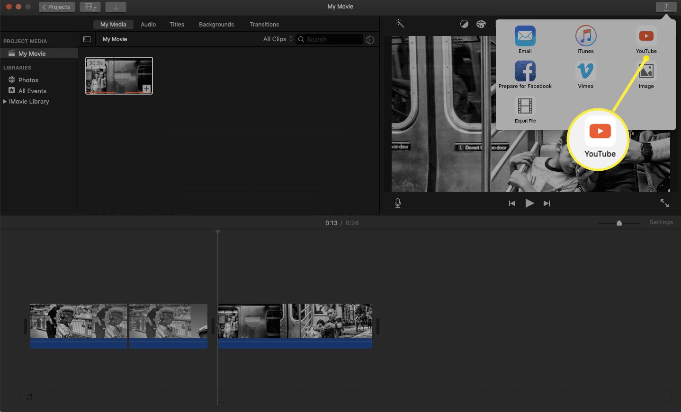The height and width of the screenshot is (412, 681).
Task: Enter fullscreen playback
Action: [x=664, y=203]
